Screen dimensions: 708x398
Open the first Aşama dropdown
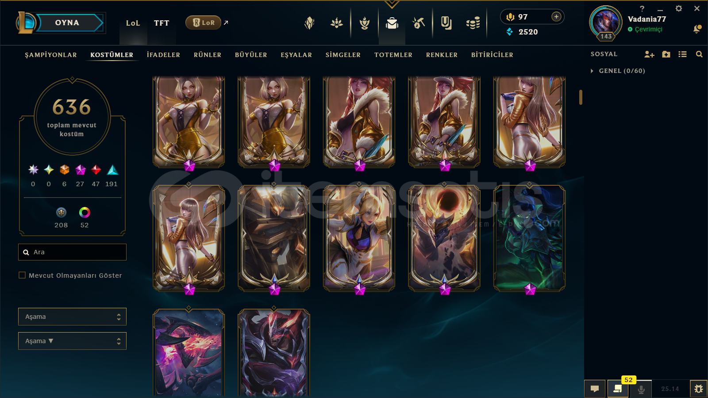coord(72,317)
